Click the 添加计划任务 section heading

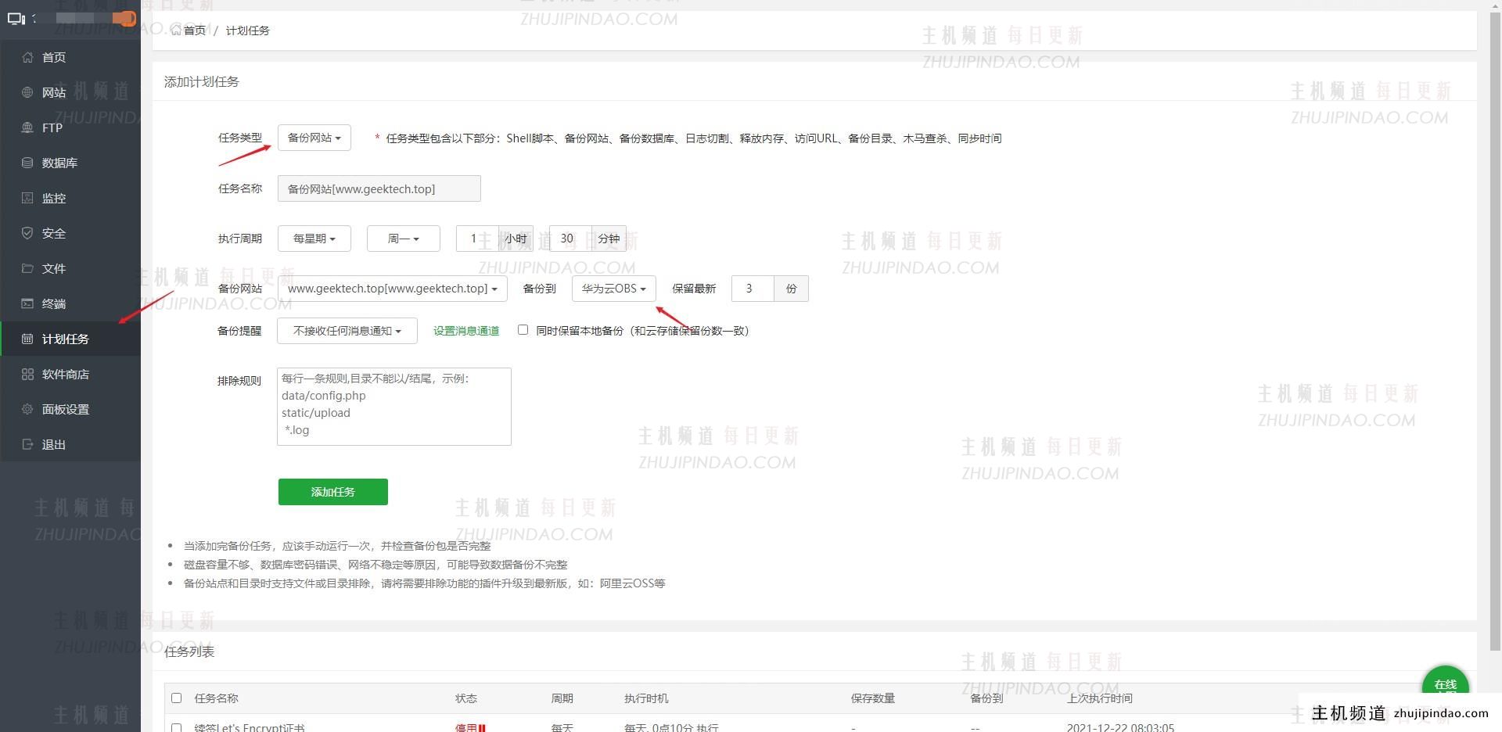pos(202,81)
